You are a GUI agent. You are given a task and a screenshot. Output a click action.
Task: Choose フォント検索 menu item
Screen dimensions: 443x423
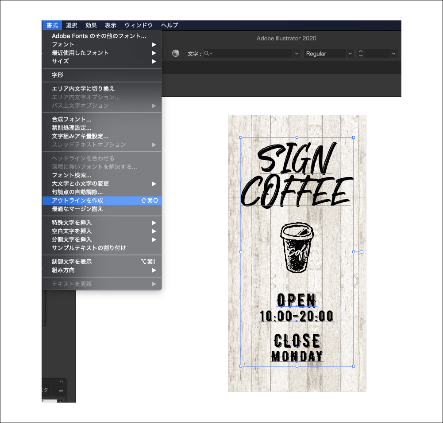(x=102, y=175)
